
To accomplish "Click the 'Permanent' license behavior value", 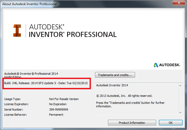I will 56,115.
